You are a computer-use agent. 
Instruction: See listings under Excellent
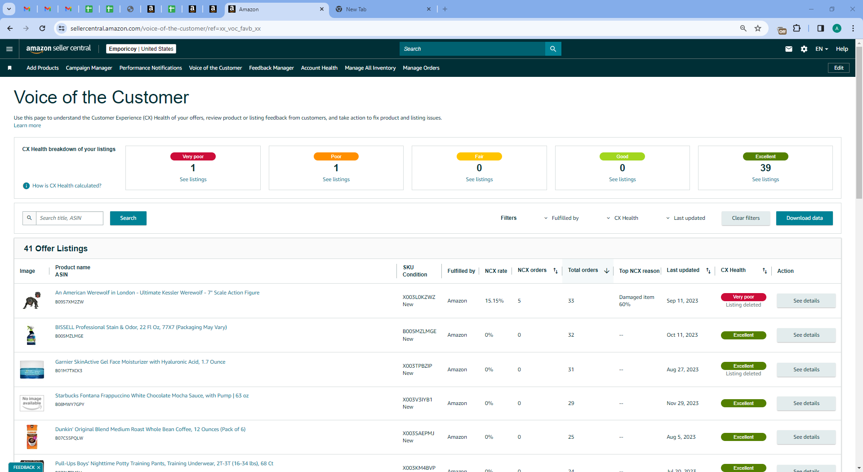coord(765,179)
